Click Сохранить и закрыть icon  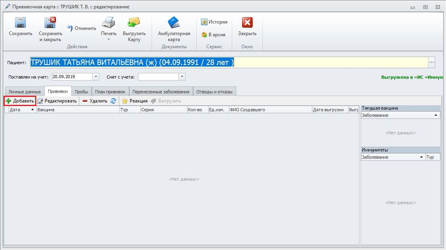pyautogui.click(x=50, y=23)
